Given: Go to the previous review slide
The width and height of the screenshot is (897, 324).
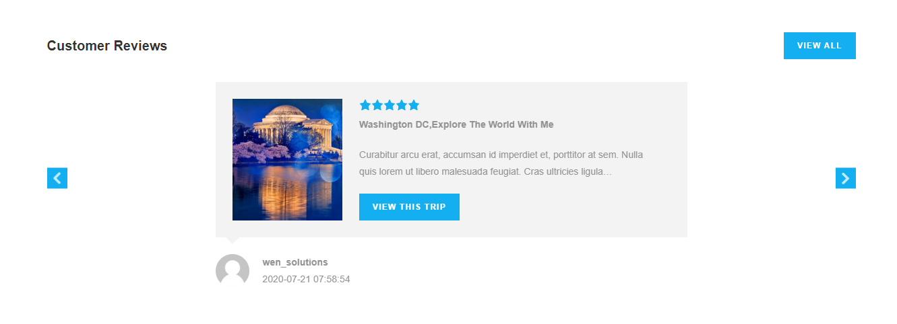Looking at the screenshot, I should [x=57, y=178].
